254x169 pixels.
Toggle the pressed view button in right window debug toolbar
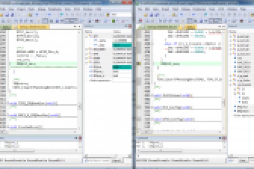[x=190, y=21]
